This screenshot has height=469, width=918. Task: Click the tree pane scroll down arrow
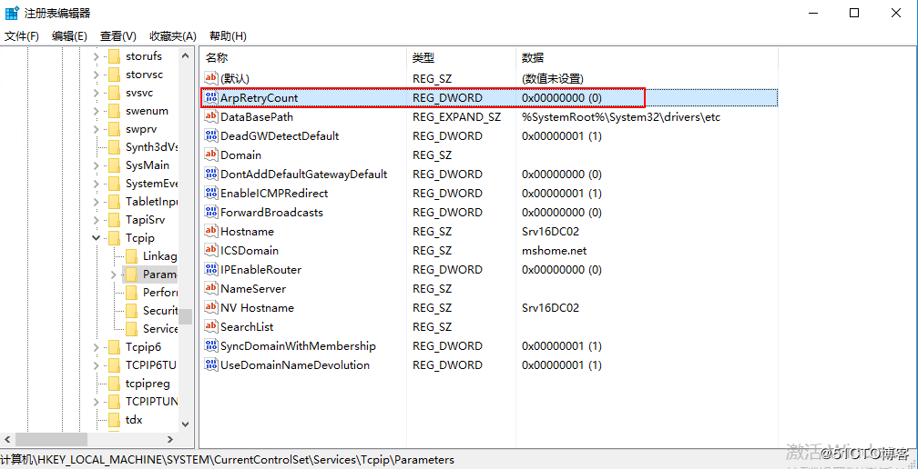click(x=186, y=424)
